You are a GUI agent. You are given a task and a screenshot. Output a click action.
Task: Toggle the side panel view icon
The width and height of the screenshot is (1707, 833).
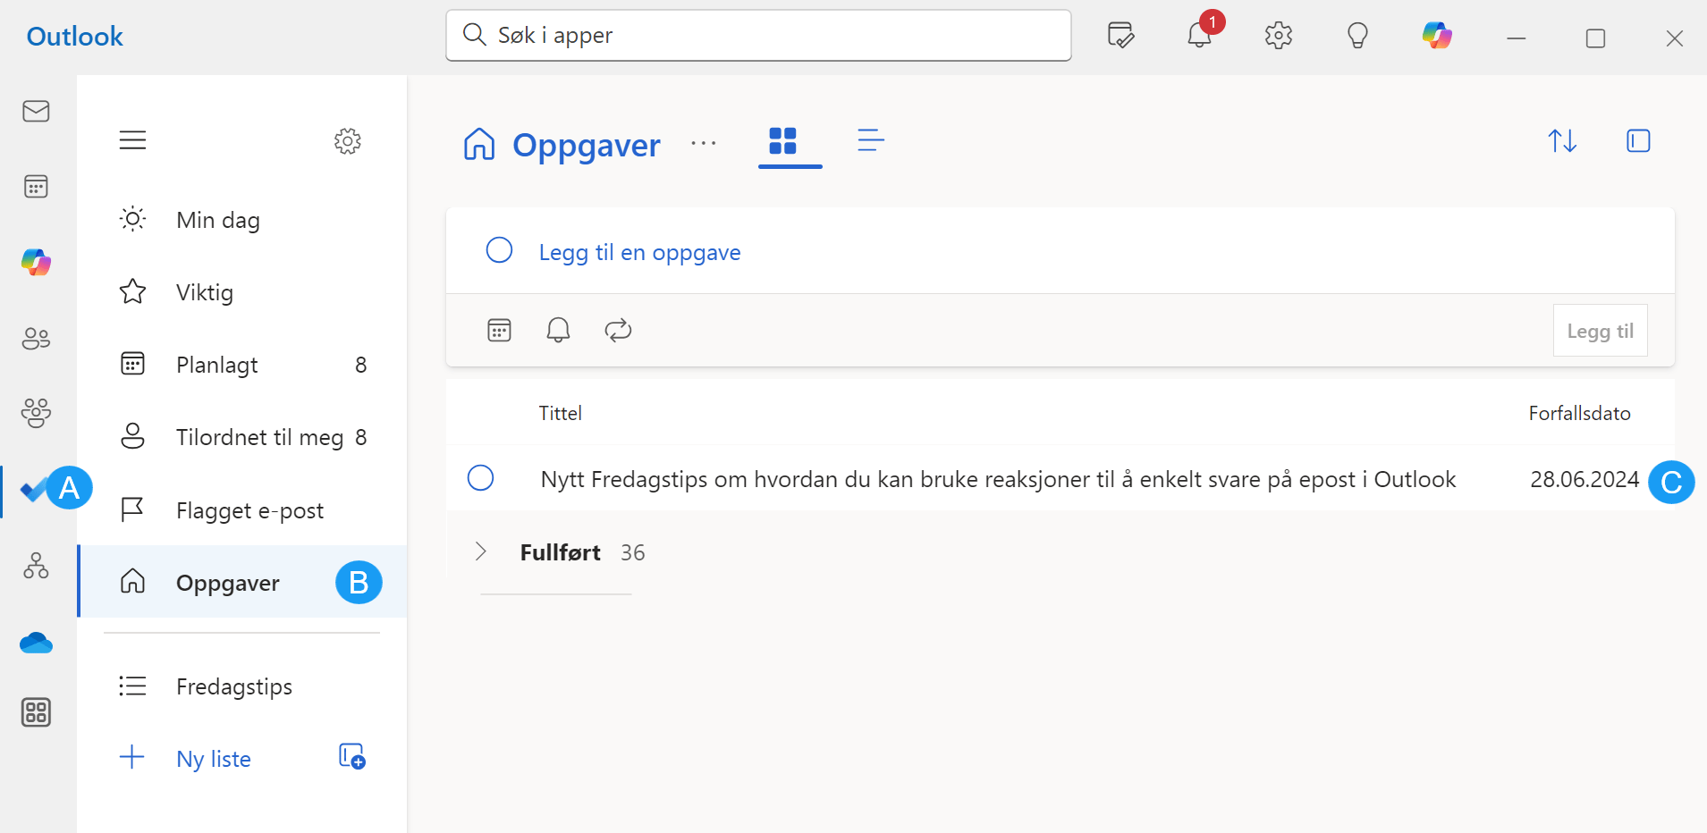point(1638,141)
